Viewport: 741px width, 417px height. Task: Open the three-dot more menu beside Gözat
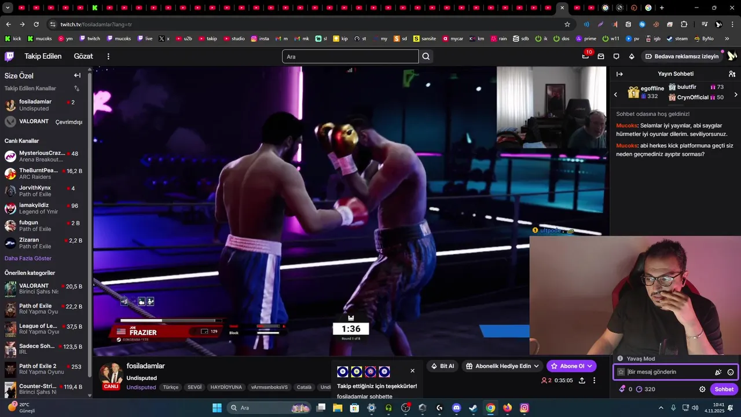pos(108,56)
